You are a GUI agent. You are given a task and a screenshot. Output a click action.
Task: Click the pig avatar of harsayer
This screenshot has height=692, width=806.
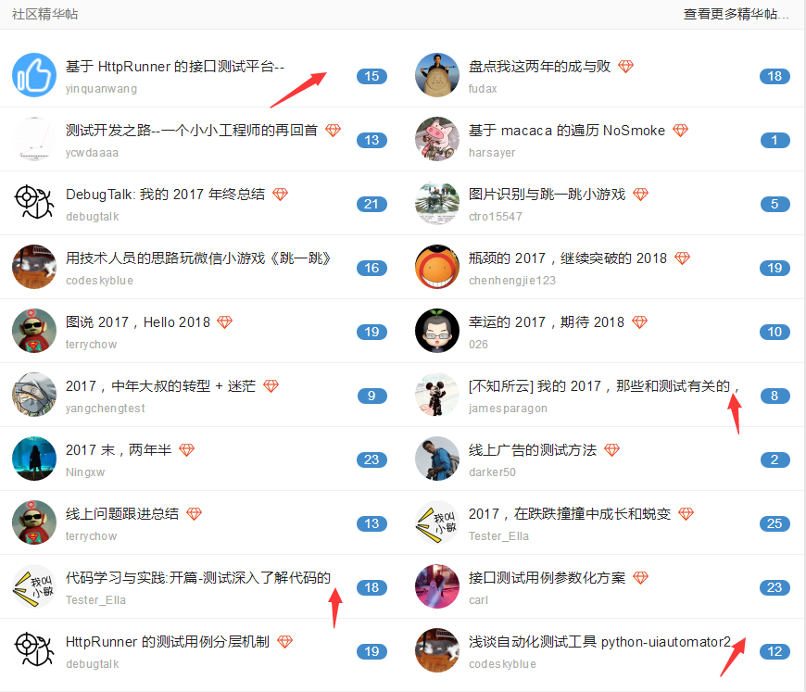click(x=437, y=139)
